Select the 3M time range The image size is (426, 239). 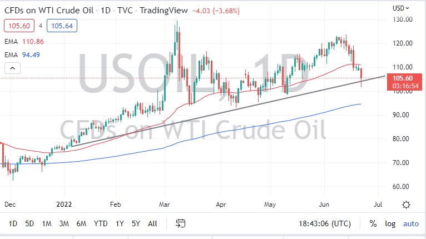[64, 223]
